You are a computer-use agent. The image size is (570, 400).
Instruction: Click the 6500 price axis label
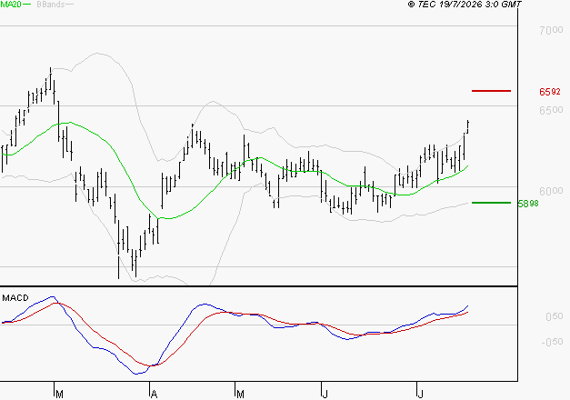point(551,110)
